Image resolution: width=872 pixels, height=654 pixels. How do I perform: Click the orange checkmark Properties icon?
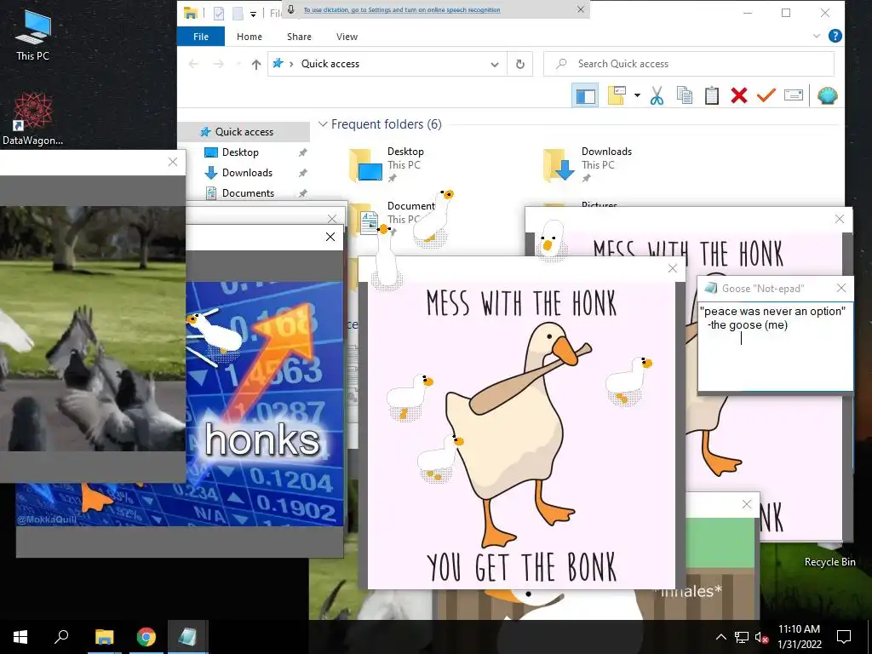[766, 95]
